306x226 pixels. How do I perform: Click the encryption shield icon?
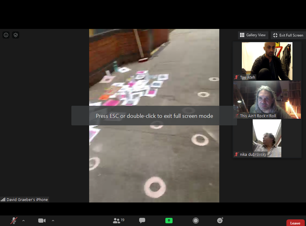[x=16, y=35]
